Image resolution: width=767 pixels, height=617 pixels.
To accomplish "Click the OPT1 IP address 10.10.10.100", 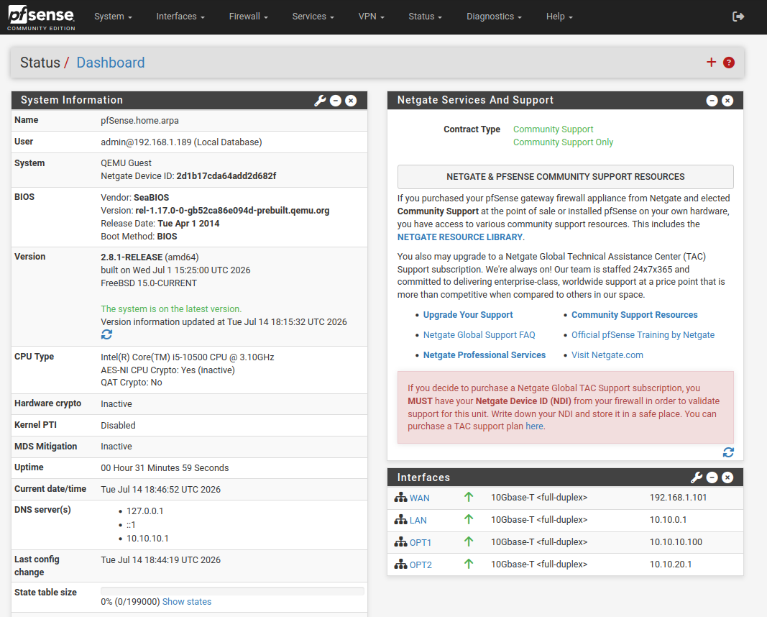I will [x=676, y=542].
